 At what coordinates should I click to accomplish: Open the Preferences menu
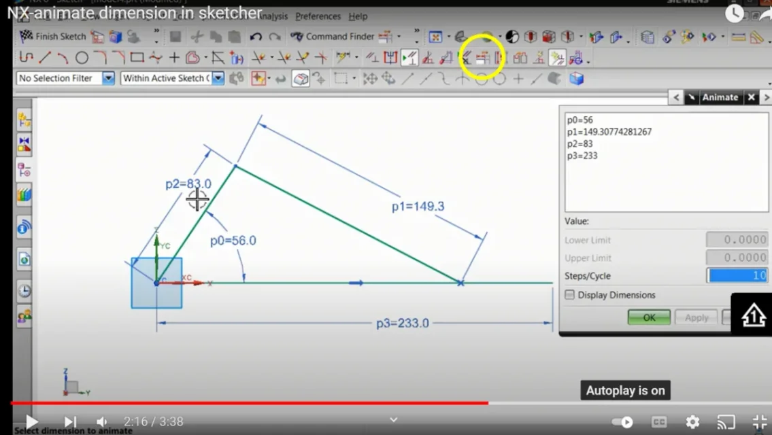coord(318,16)
